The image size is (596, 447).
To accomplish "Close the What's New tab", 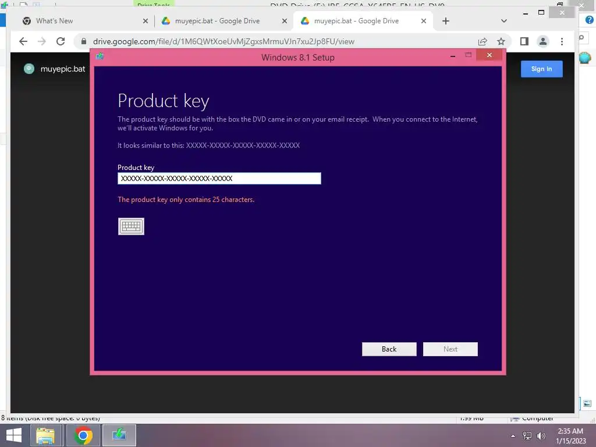I will [x=145, y=22].
